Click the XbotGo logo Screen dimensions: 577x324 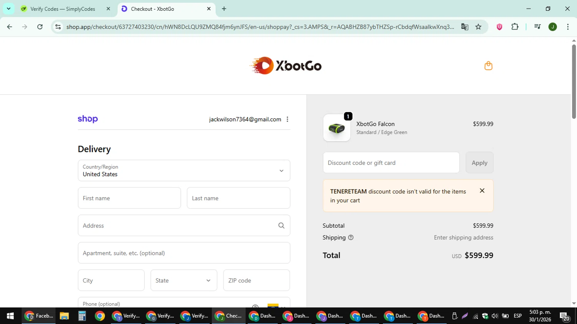(x=285, y=66)
